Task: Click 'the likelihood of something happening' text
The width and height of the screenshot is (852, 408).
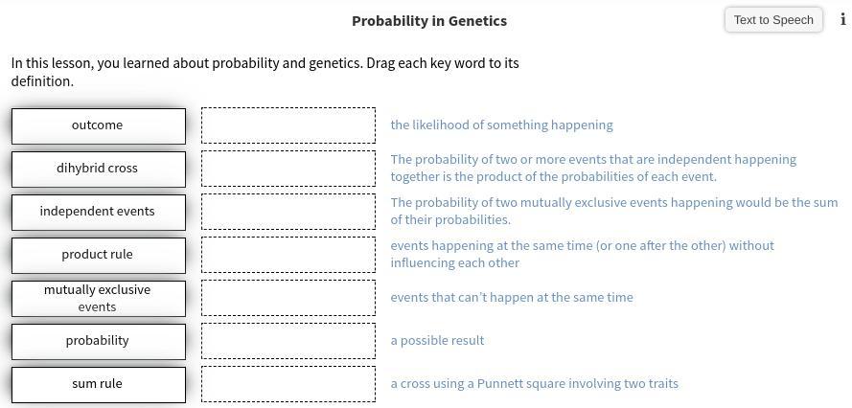Action: coord(501,125)
